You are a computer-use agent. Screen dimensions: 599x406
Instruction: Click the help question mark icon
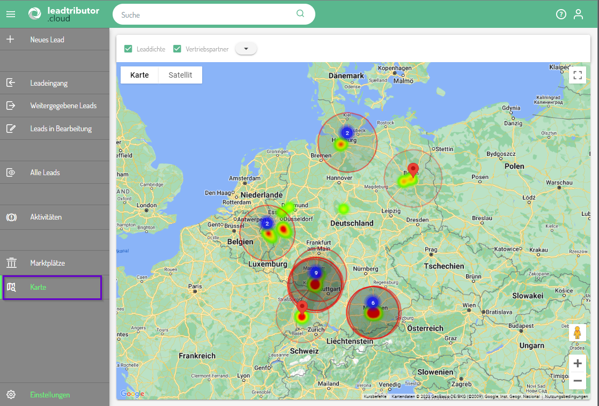561,14
